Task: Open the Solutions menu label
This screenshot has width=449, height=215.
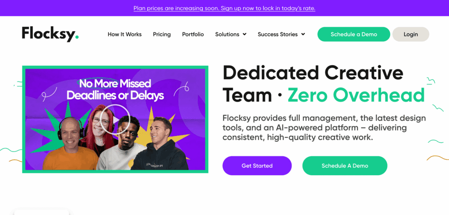Action: [x=227, y=34]
